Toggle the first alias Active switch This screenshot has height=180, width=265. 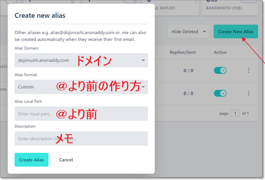[x=220, y=71]
